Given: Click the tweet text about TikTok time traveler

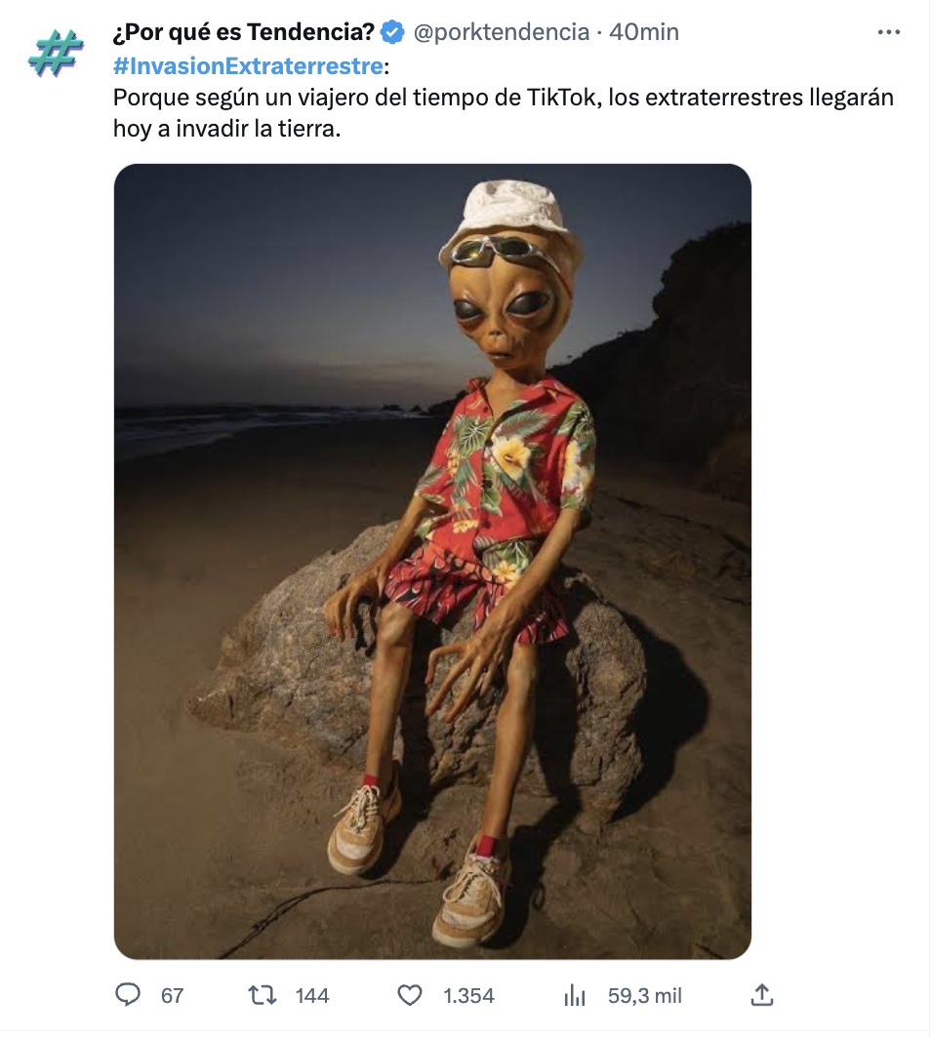Looking at the screenshot, I should coord(504,112).
